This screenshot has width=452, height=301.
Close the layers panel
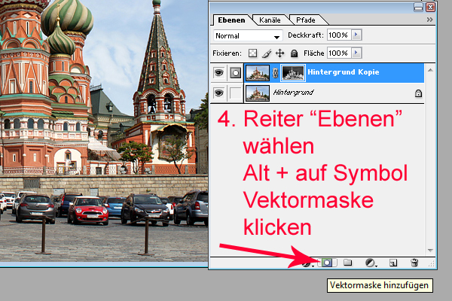430,8
